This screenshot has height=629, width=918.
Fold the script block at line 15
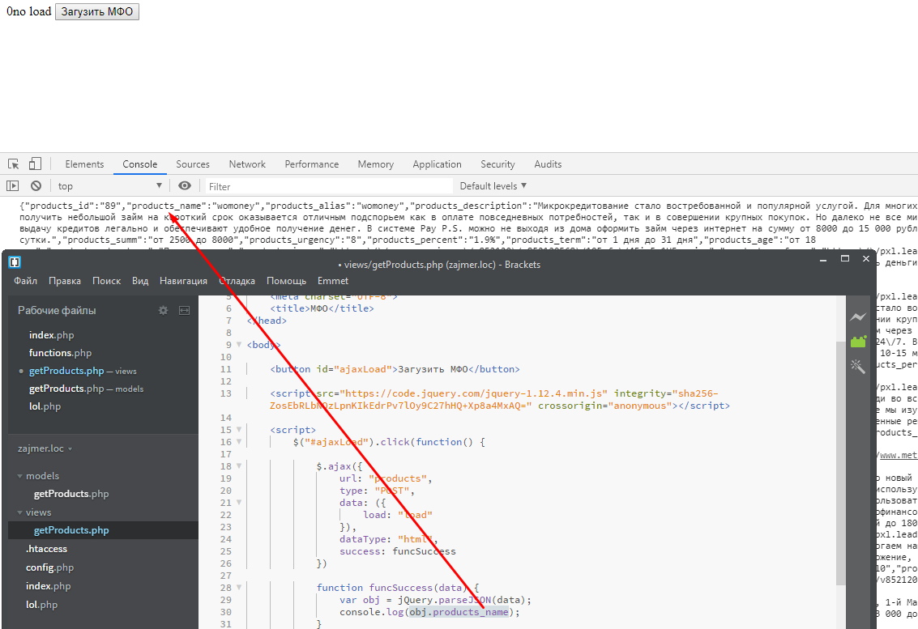(x=239, y=430)
